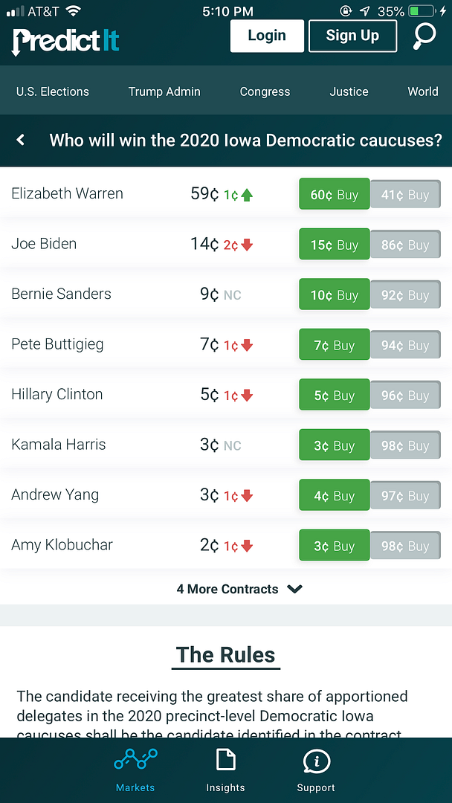Buy Yes on Bernie Sanders at 10¢
Screen dimensions: 452x803
334,295
